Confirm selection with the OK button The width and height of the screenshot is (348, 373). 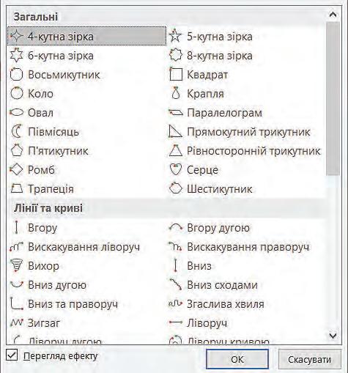point(237,359)
